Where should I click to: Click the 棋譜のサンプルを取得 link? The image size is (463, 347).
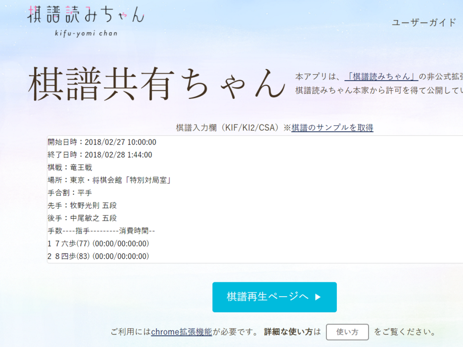(332, 128)
